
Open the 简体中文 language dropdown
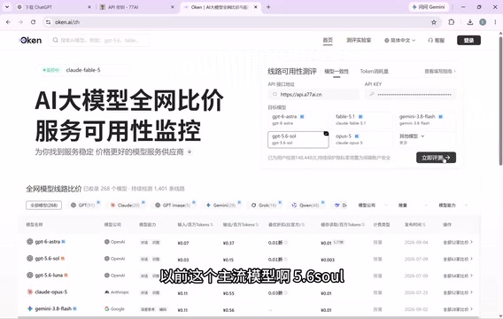click(399, 41)
